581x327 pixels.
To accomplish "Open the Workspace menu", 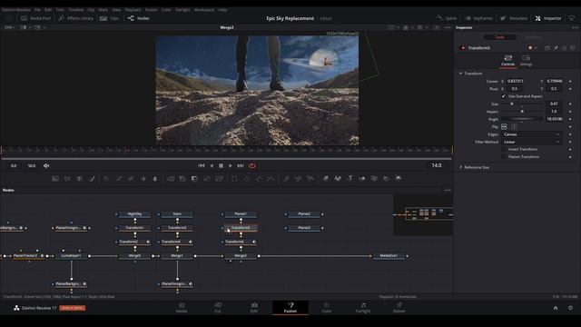I will click(x=204, y=10).
